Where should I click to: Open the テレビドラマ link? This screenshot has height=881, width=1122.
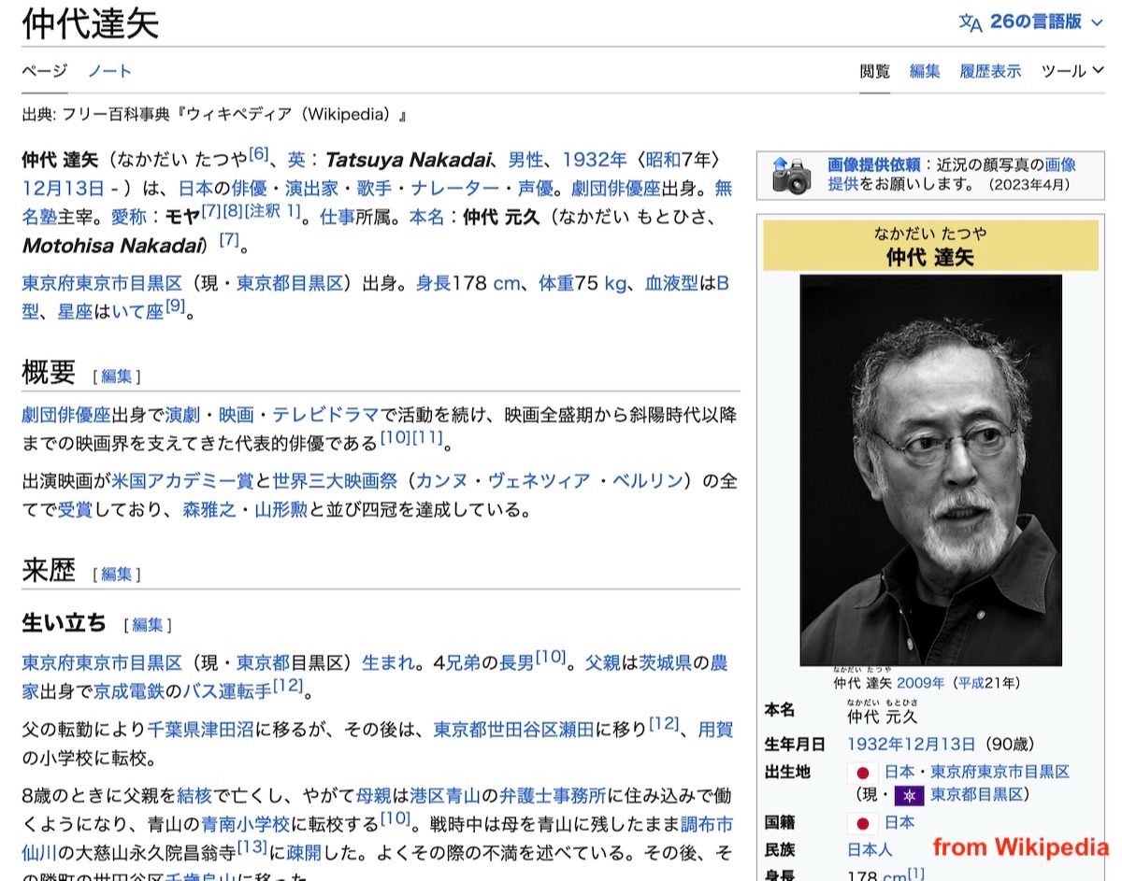tap(325, 415)
